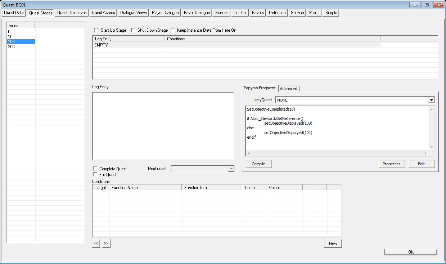Enable the Fail Quest checkbox

(95, 174)
